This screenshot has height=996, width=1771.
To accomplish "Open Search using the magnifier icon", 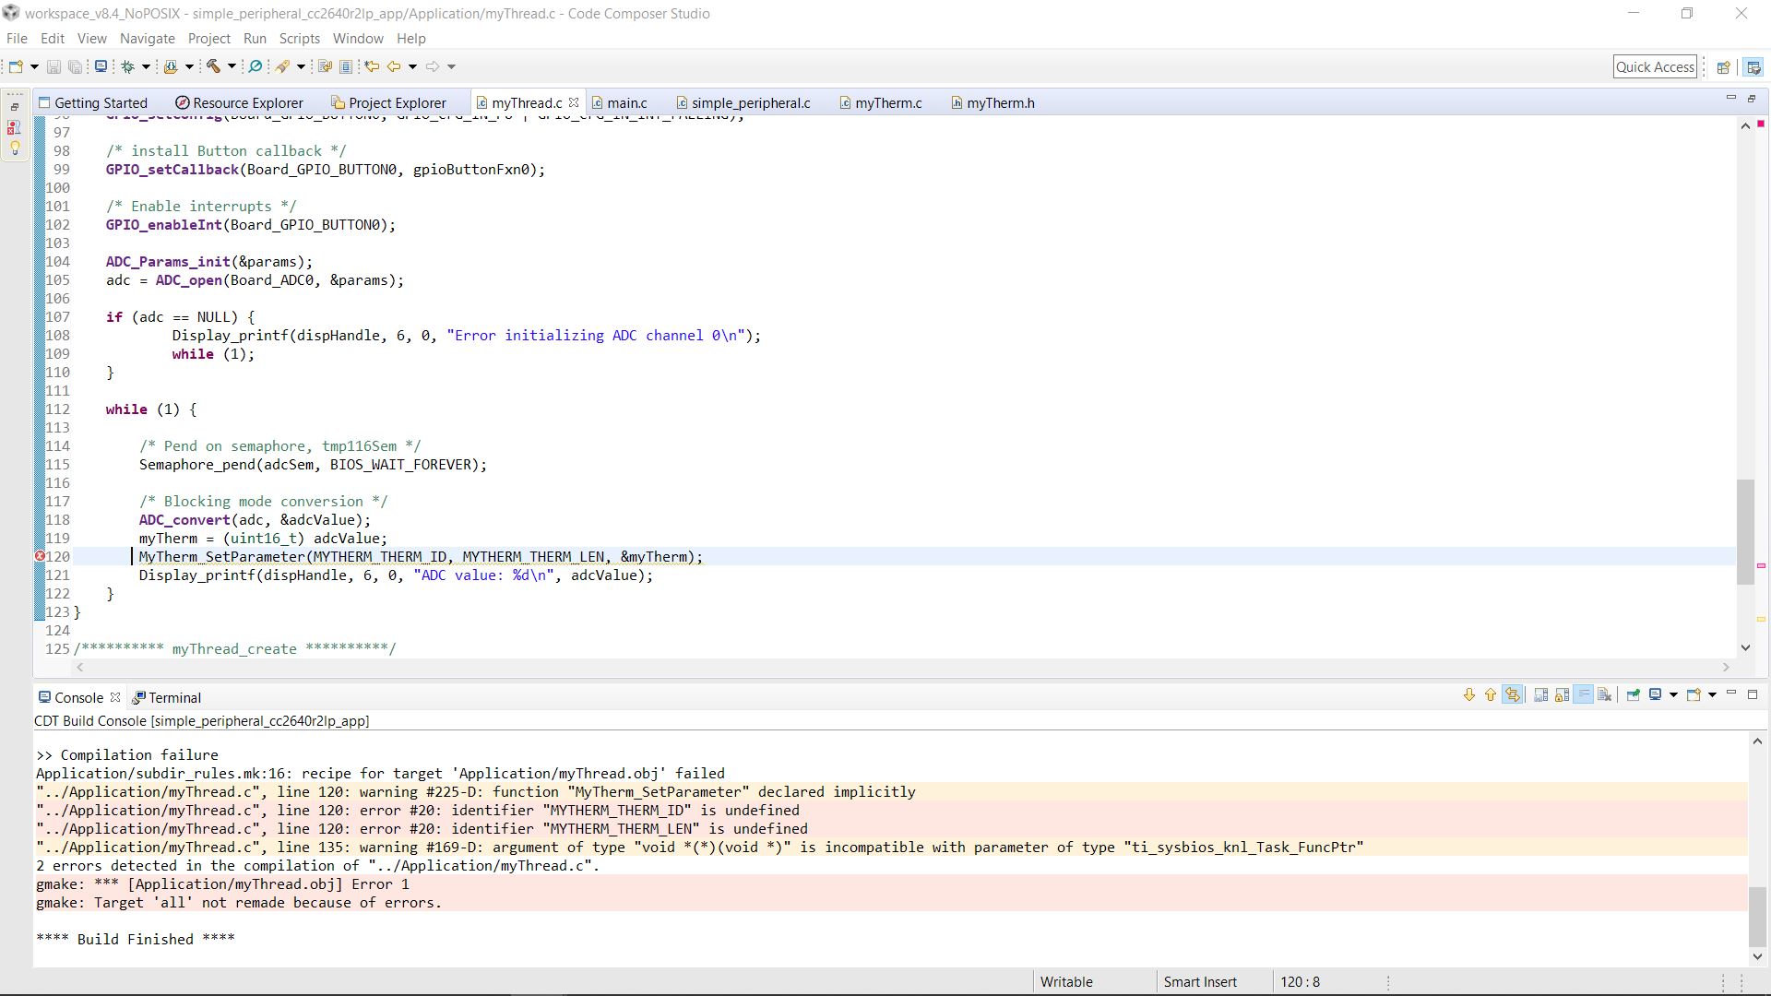I will tap(256, 65).
